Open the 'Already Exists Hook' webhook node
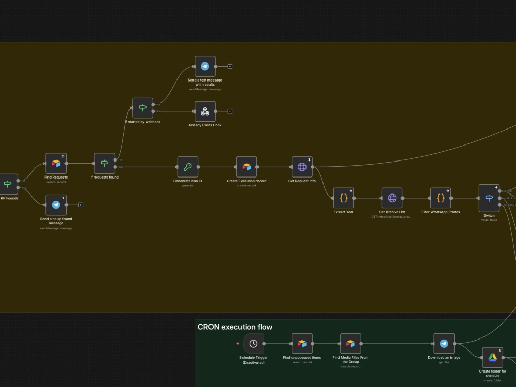Screen dimensions: 516x387 pos(205,111)
